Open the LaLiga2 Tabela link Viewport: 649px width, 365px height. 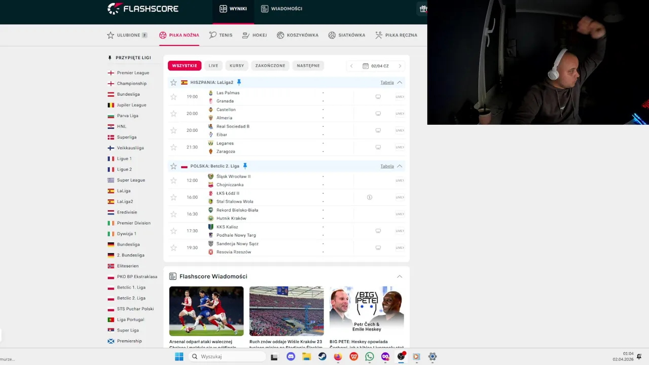point(387,82)
